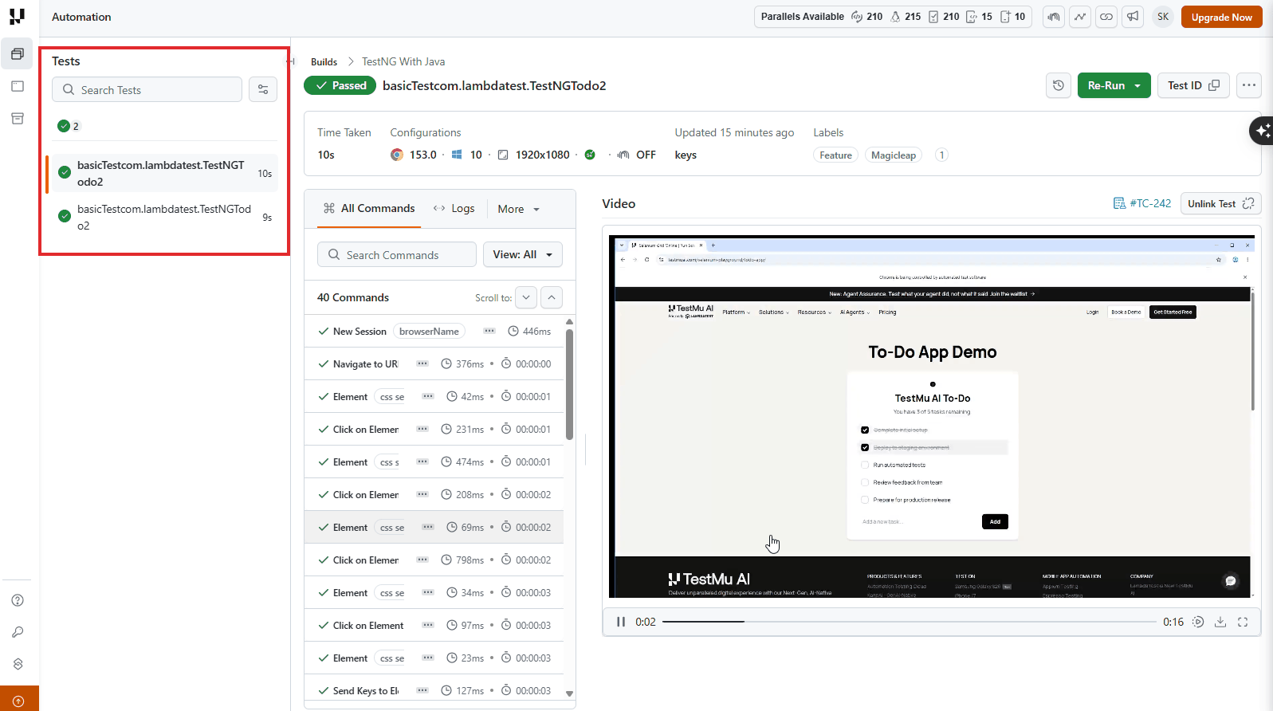Click the Upgrade Now button

click(x=1221, y=17)
